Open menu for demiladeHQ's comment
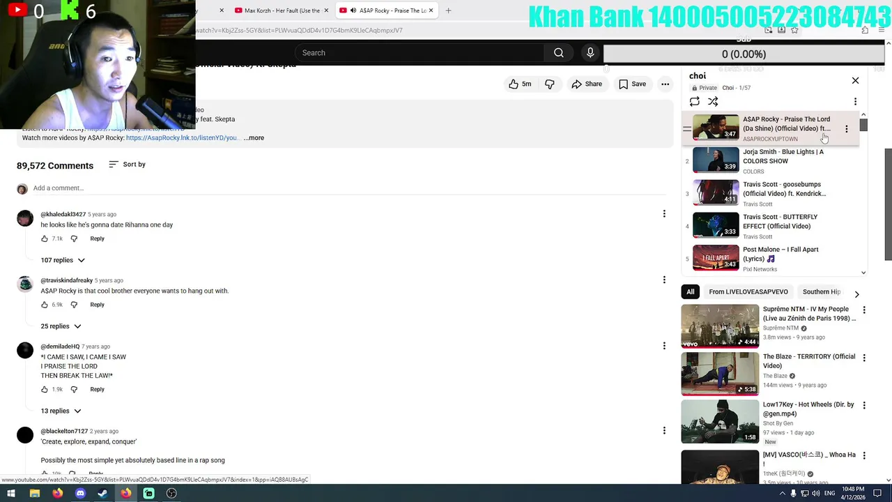Viewport: 892px width, 502px height. [663, 346]
